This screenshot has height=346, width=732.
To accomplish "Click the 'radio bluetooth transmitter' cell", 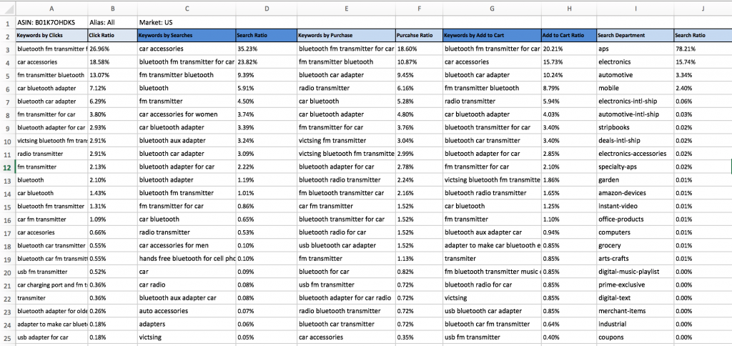I will (347, 311).
